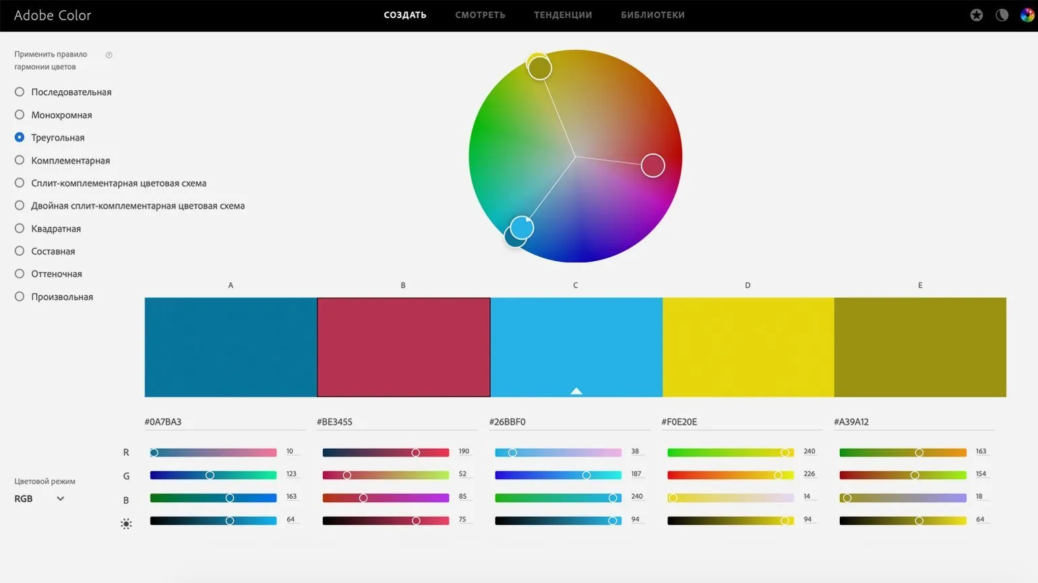This screenshot has width=1038, height=583.
Task: Select the red handle on the color wheel
Action: pos(652,166)
